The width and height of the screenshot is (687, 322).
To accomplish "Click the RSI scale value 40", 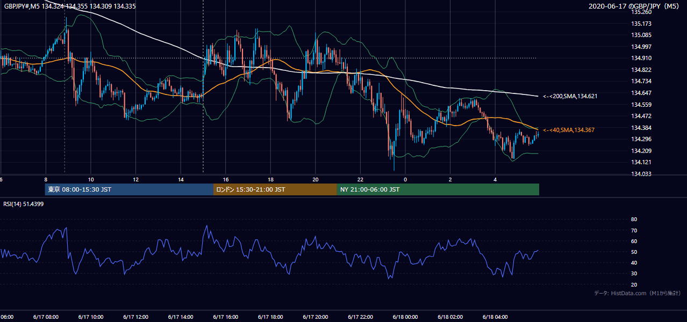I will pos(634,262).
